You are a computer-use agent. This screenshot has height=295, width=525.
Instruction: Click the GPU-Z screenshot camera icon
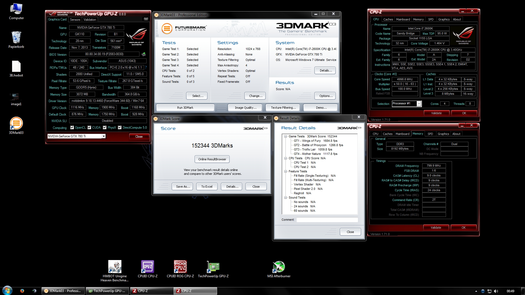pos(146,19)
